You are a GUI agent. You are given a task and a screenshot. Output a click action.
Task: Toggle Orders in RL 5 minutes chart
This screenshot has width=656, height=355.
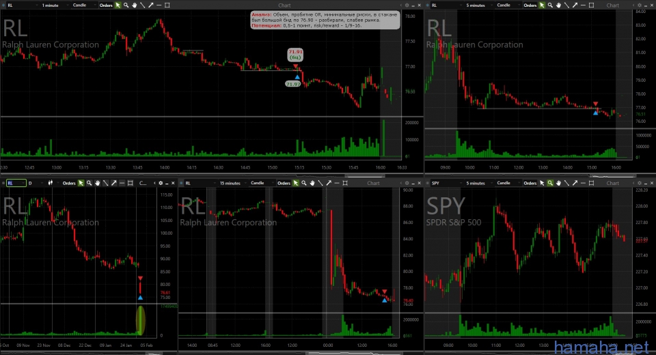pos(530,5)
